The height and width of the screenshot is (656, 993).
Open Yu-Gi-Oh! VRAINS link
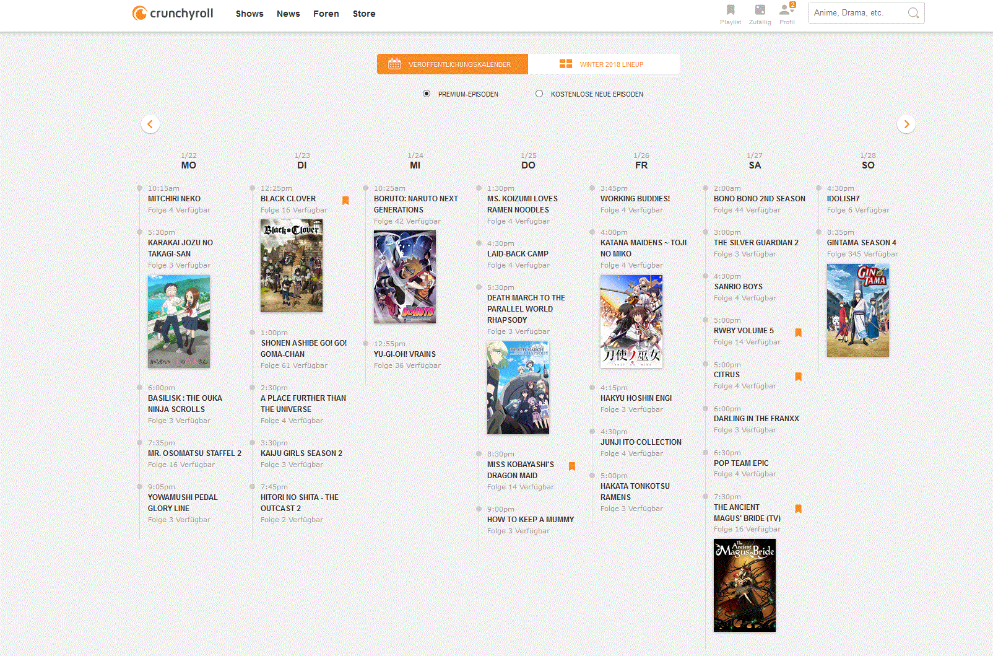[x=405, y=354]
